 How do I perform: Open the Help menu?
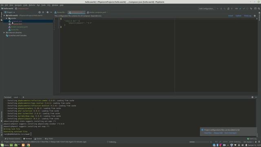62,5
